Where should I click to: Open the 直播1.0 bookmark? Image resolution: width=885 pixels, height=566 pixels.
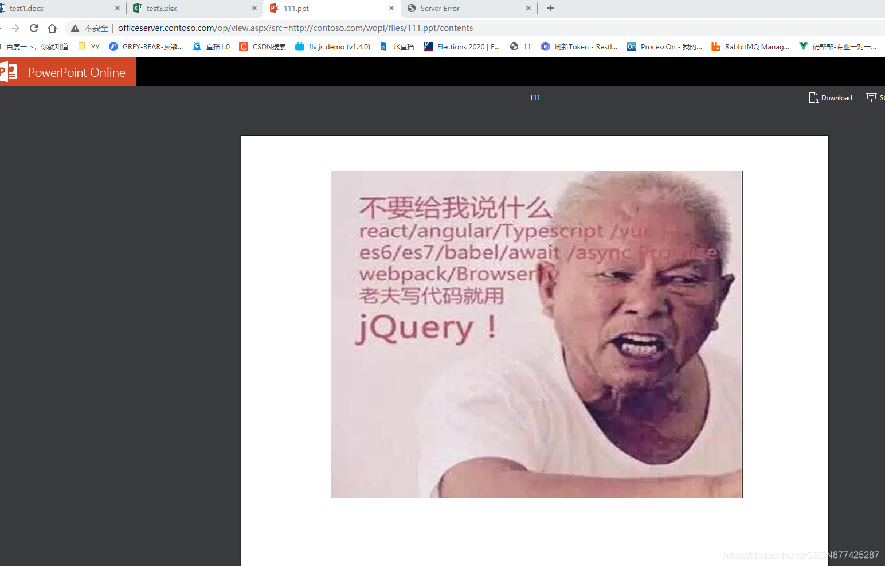pos(212,47)
